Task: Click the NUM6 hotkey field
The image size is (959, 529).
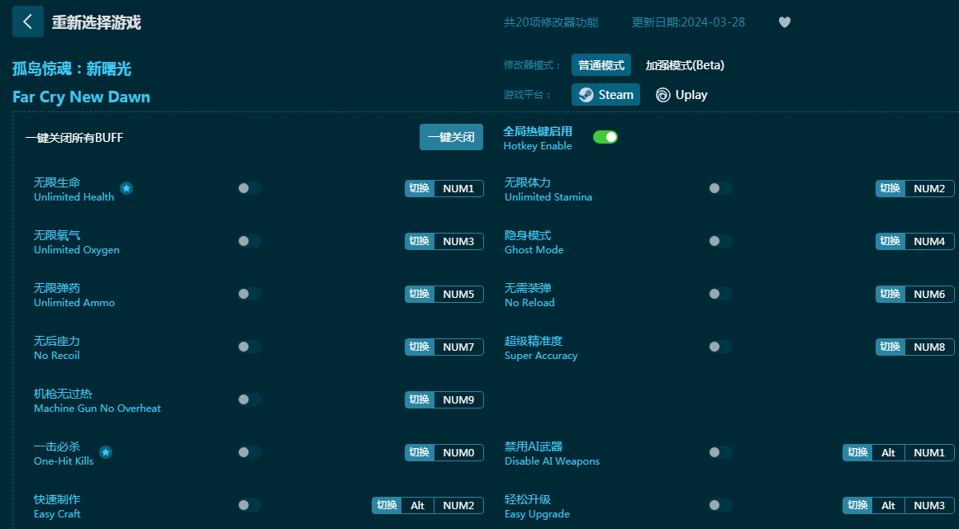Action: tap(929, 295)
